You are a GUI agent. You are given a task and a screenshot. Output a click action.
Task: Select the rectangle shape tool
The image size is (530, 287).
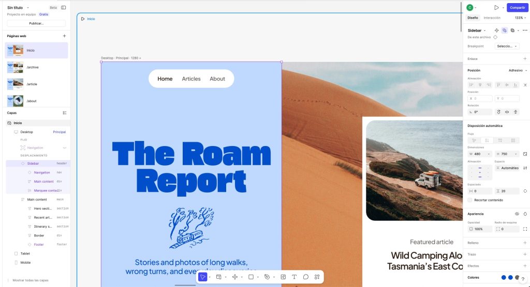(251, 277)
